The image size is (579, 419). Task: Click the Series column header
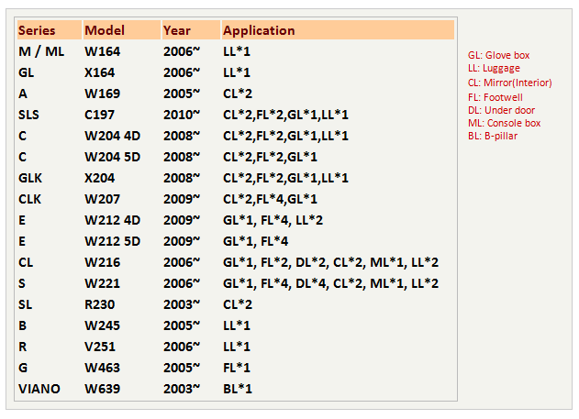(x=50, y=30)
